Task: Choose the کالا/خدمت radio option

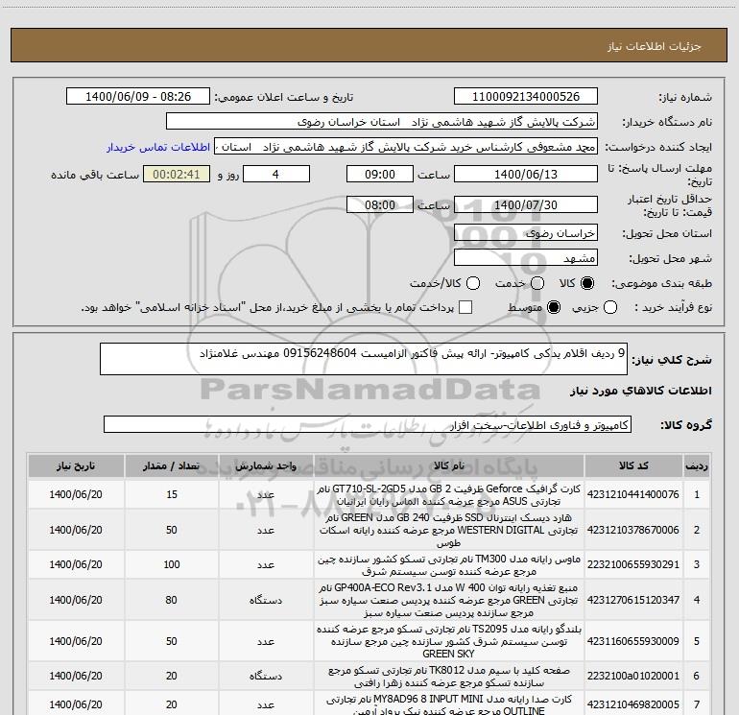Action: 475,284
